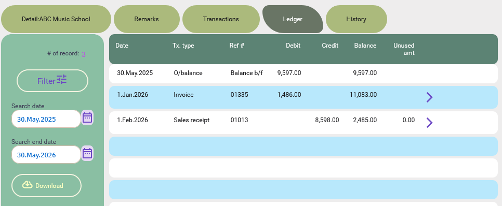The width and height of the screenshot is (502, 206).
Task: Click the Credit column header
Action: pos(330,46)
